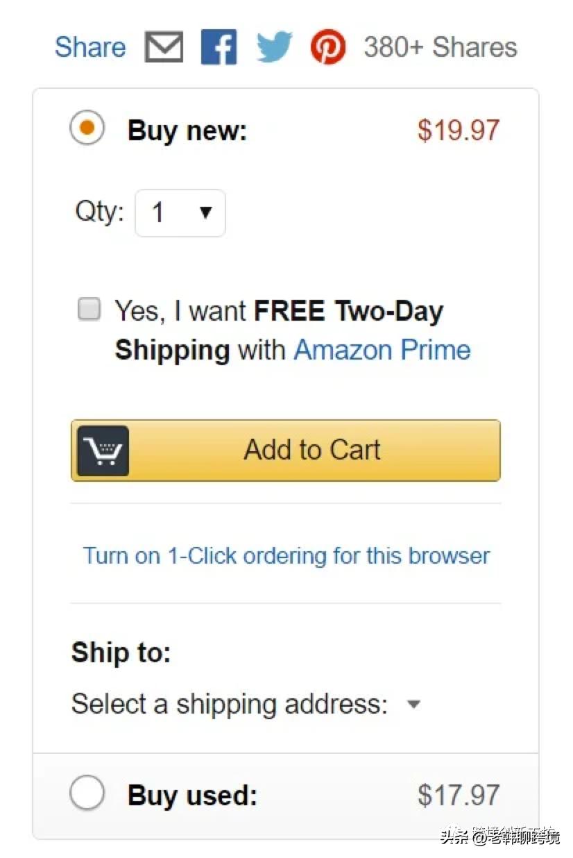Pin this item with Pinterest icon

tap(328, 47)
